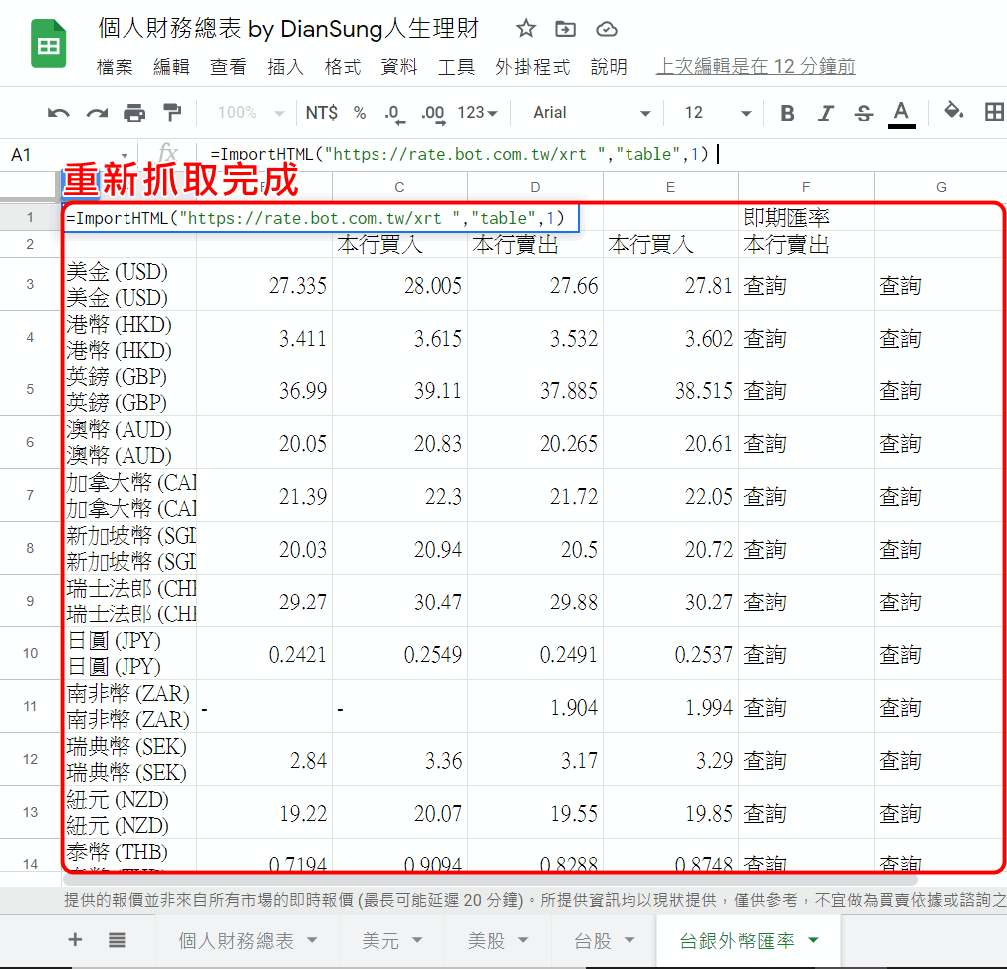Star the spreadsheet as favorite
This screenshot has height=969, width=1007.
point(525,29)
